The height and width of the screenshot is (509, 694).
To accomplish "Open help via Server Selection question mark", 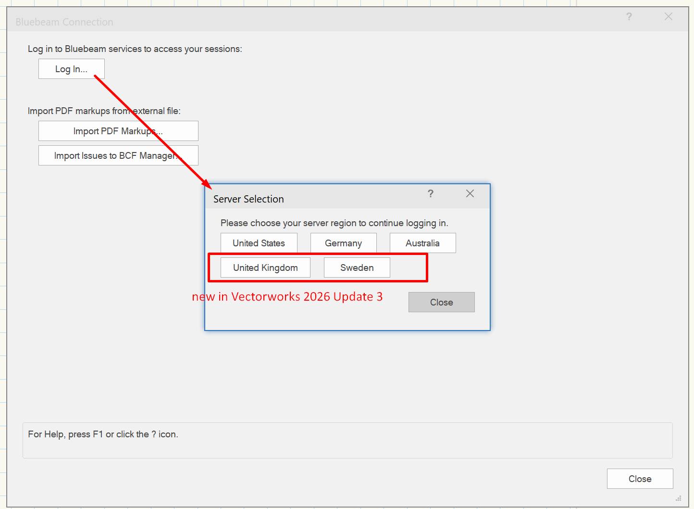I will point(431,193).
